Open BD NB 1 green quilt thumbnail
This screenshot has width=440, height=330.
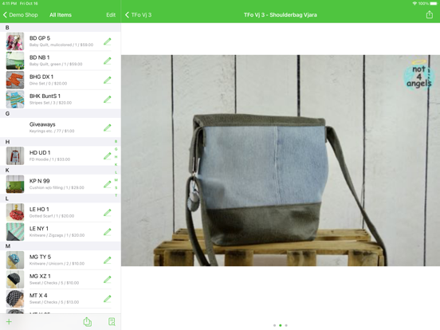pos(15,61)
